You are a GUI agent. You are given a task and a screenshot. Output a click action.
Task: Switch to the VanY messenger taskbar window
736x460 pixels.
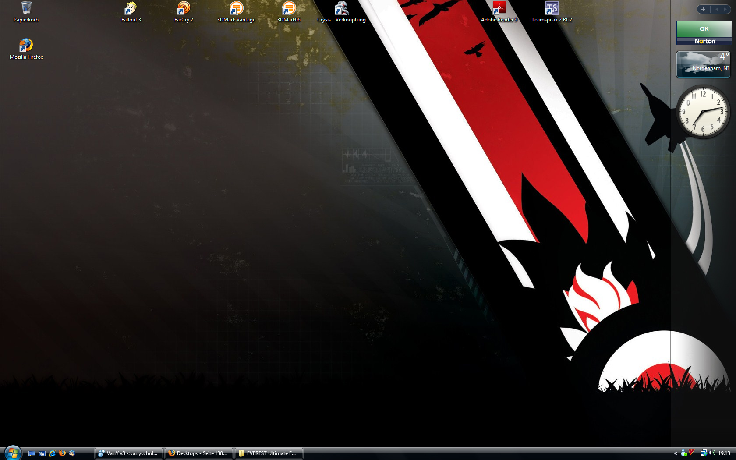[128, 453]
